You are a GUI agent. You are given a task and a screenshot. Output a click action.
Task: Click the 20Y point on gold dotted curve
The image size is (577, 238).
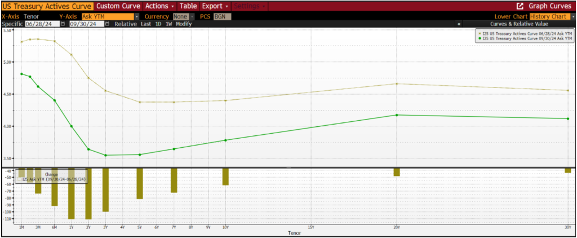pos(397,83)
